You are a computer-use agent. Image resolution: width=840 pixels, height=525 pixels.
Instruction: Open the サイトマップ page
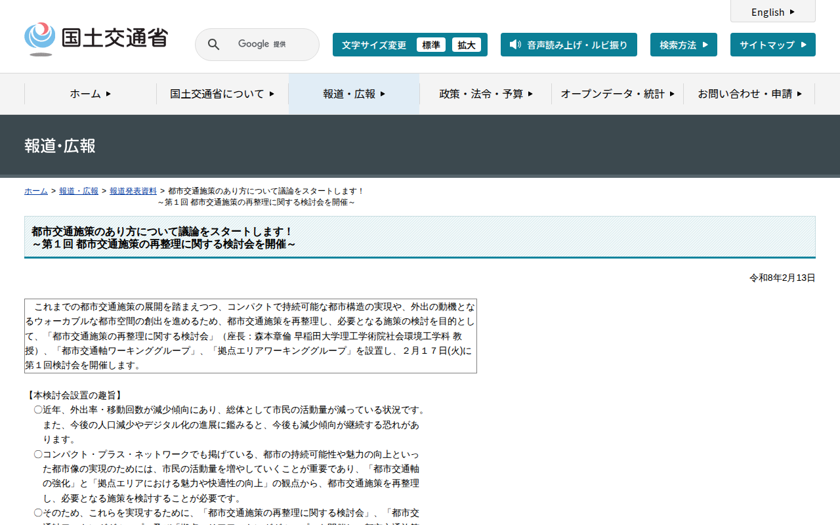pyautogui.click(x=773, y=45)
